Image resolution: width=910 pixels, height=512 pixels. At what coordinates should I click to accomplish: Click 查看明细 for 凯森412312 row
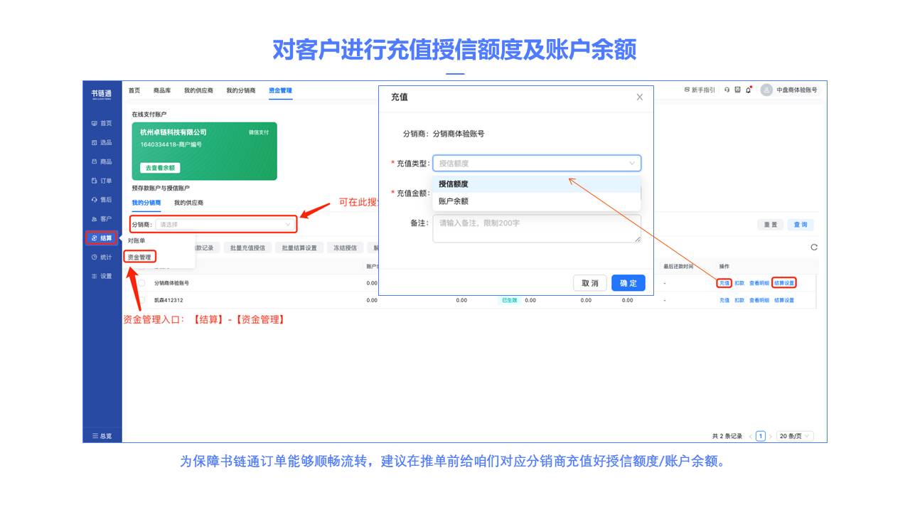click(759, 300)
